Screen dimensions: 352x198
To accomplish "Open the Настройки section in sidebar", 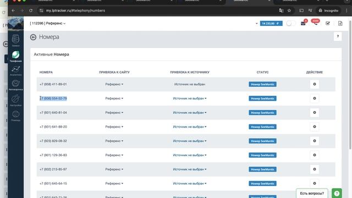I will [16, 100].
